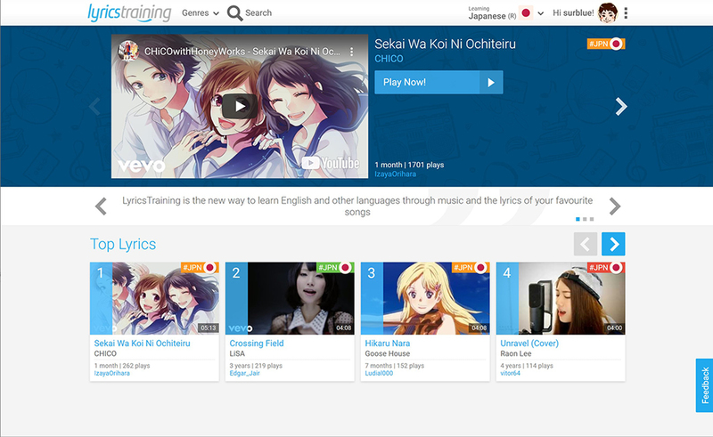Open the Crossing Field thumbnail
Viewport: 713px width, 437px height.
290,298
